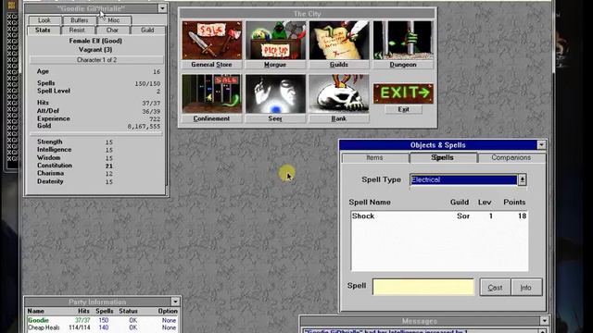Switch to the Buffers tab
The height and width of the screenshot is (333, 593).
(x=79, y=20)
